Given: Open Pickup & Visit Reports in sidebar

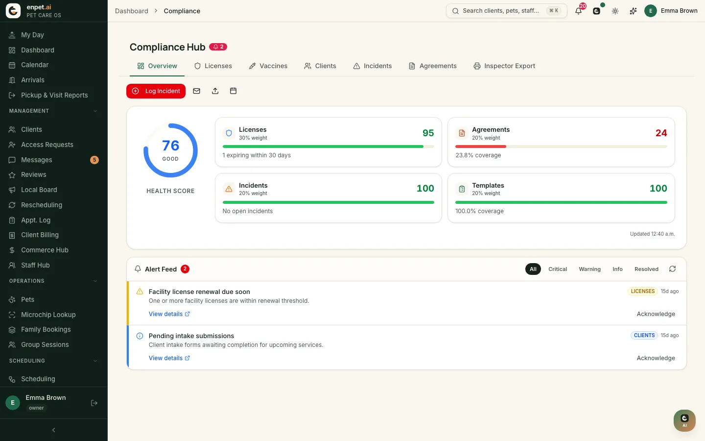Looking at the screenshot, I should click(x=54, y=95).
